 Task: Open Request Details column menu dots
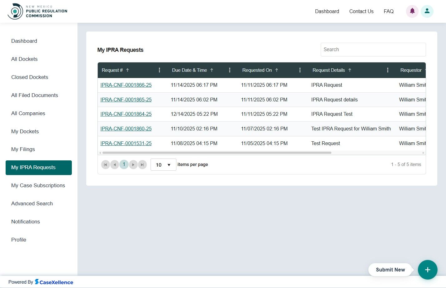[x=388, y=70]
